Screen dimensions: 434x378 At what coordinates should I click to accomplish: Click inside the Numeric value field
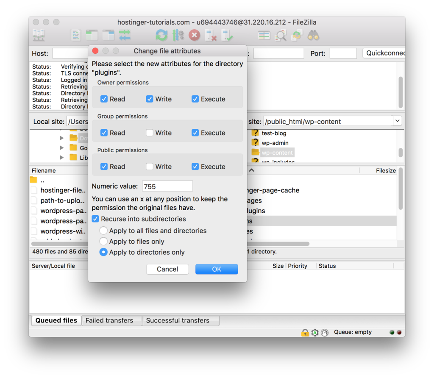pos(167,186)
